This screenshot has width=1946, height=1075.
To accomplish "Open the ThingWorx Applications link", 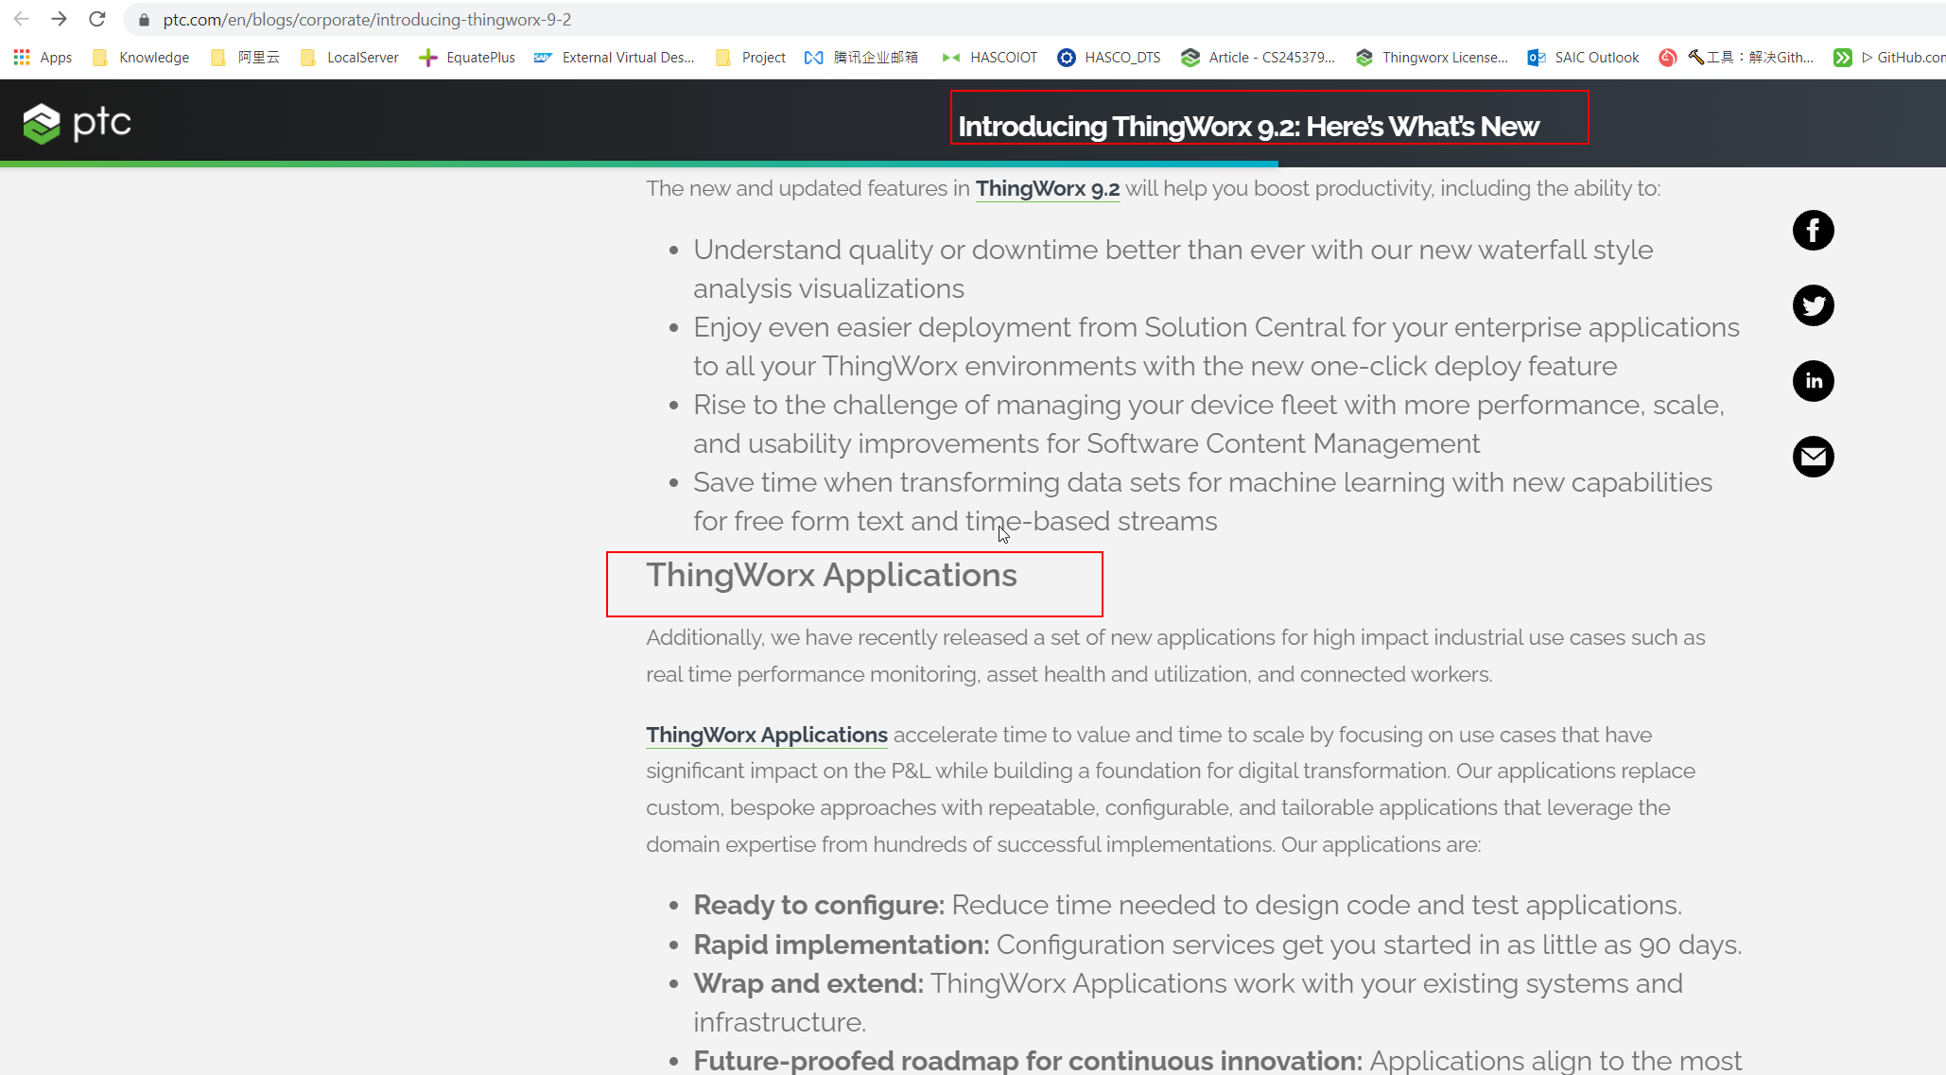I will [x=766, y=735].
